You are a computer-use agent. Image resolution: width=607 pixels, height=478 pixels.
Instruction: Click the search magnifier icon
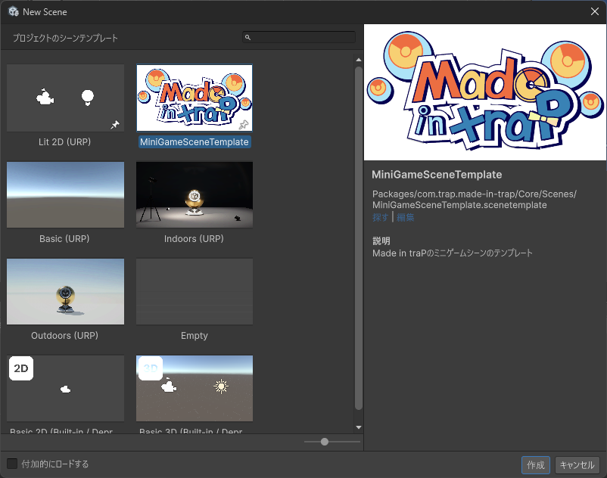coord(247,38)
